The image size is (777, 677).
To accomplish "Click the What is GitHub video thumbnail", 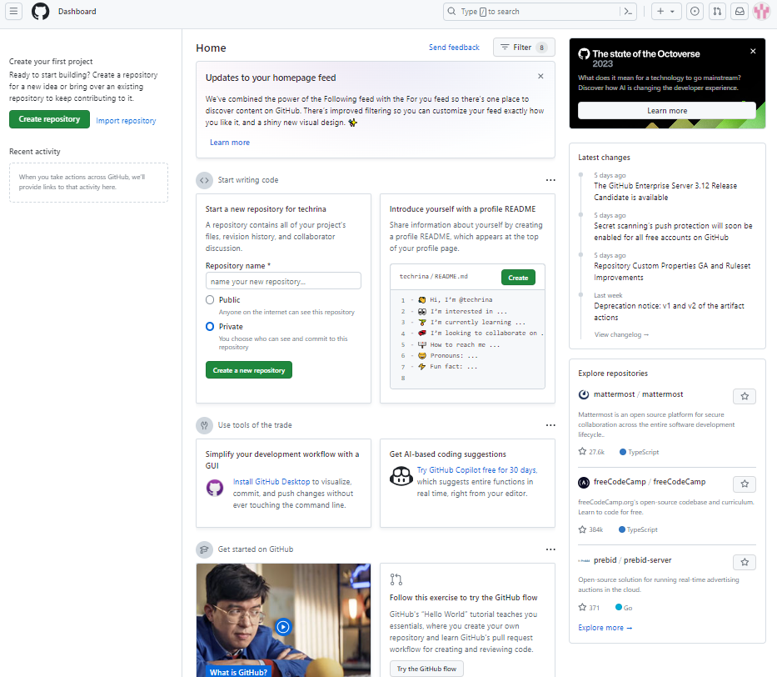I will [x=283, y=620].
